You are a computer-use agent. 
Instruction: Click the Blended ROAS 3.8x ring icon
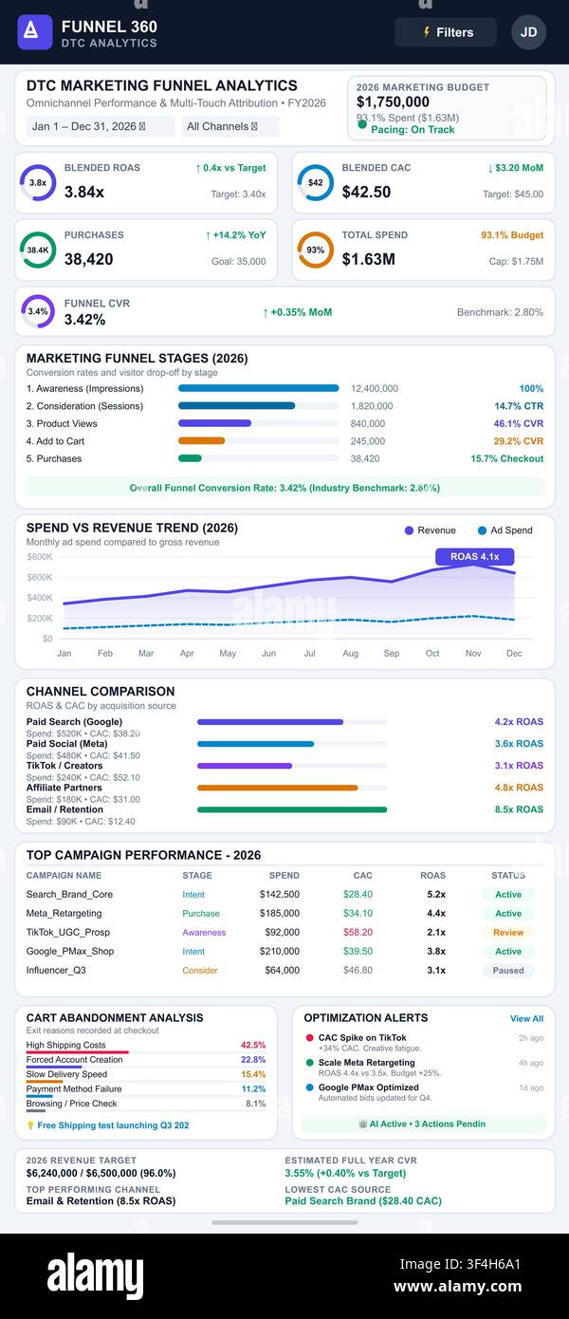38,182
